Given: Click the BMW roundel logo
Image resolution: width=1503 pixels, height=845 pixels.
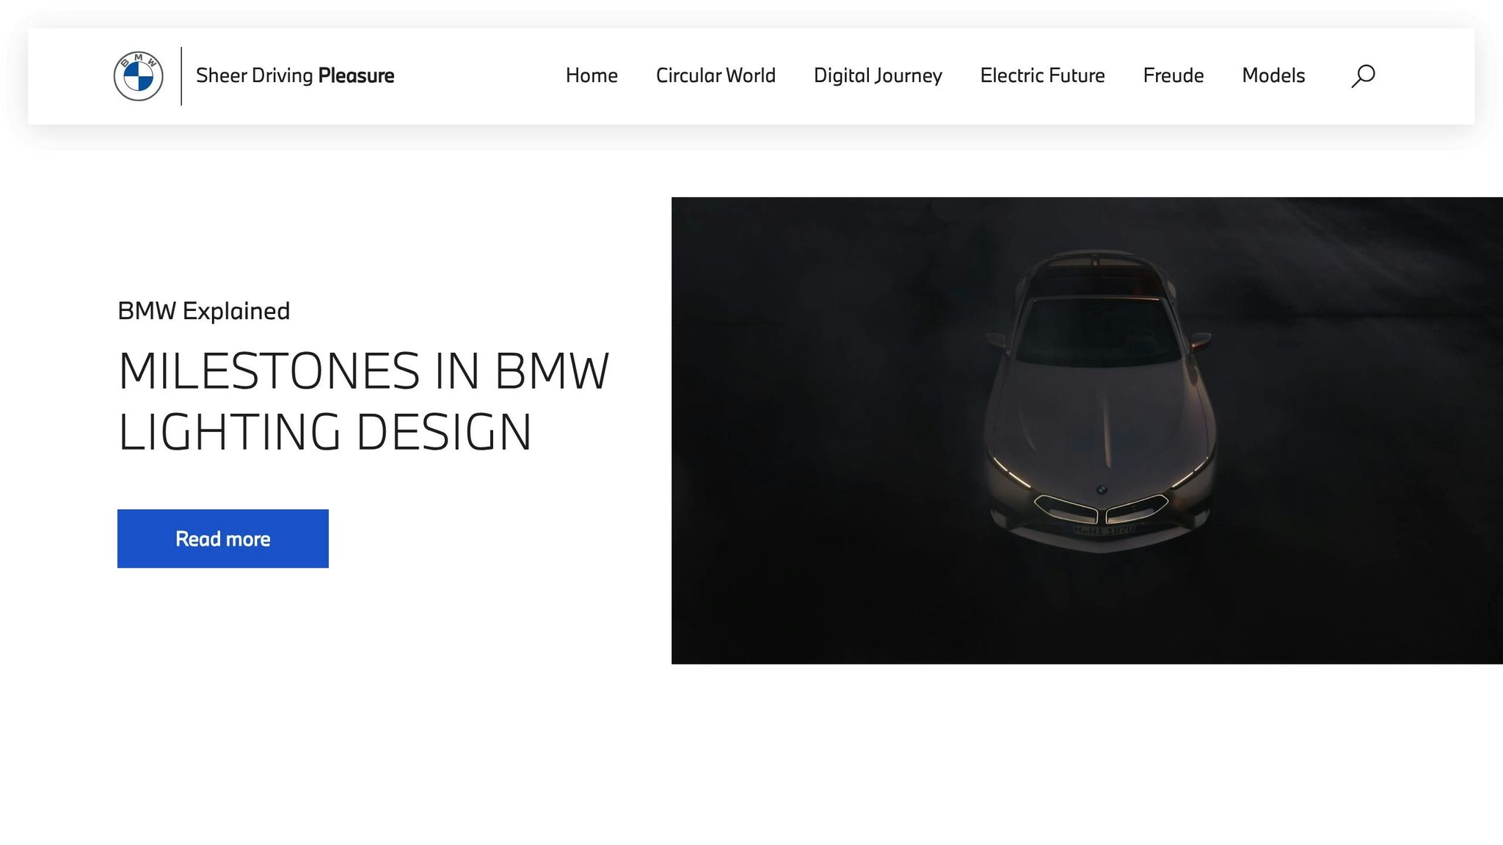Looking at the screenshot, I should [x=138, y=76].
